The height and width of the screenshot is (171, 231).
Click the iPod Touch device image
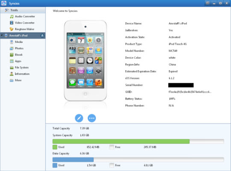tap(85, 60)
